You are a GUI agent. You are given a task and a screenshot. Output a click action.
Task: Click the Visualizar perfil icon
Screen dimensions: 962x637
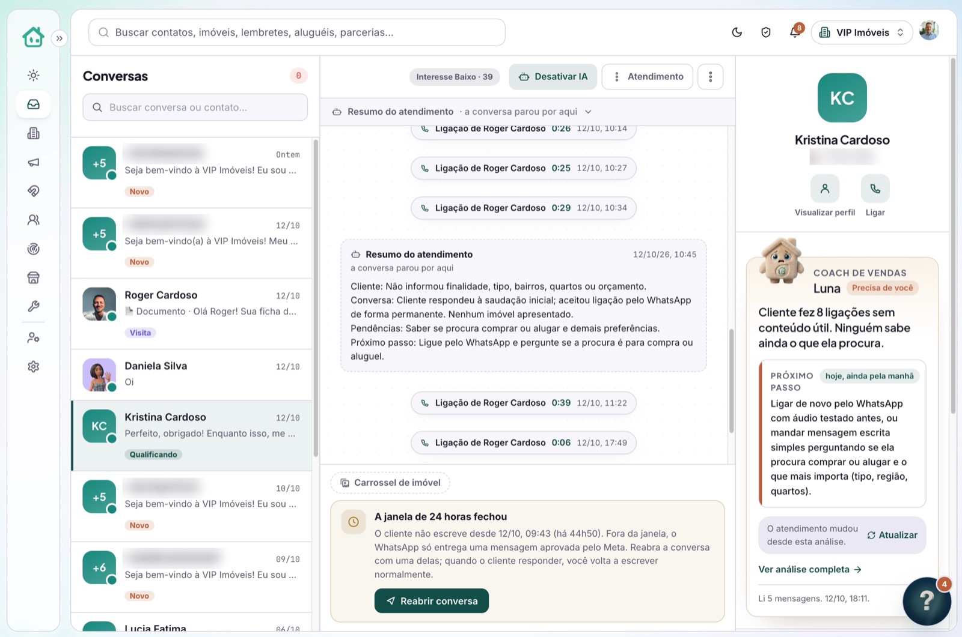pos(825,189)
